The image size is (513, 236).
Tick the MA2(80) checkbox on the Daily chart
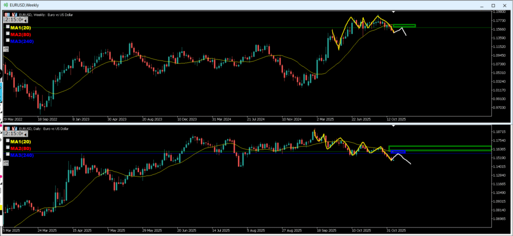[7, 148]
